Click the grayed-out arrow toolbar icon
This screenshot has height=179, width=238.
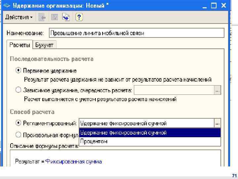click(x=42, y=17)
